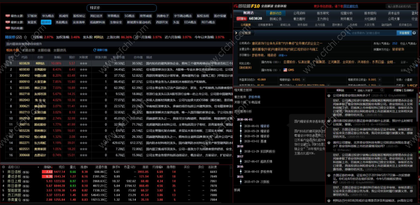
Task: Click the gear icon in the bottom table header
Action: (x=3, y=167)
